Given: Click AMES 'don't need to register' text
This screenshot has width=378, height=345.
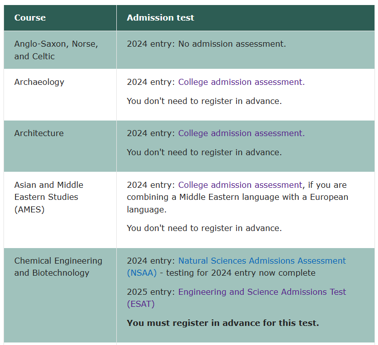Looking at the screenshot, I should tap(204, 228).
